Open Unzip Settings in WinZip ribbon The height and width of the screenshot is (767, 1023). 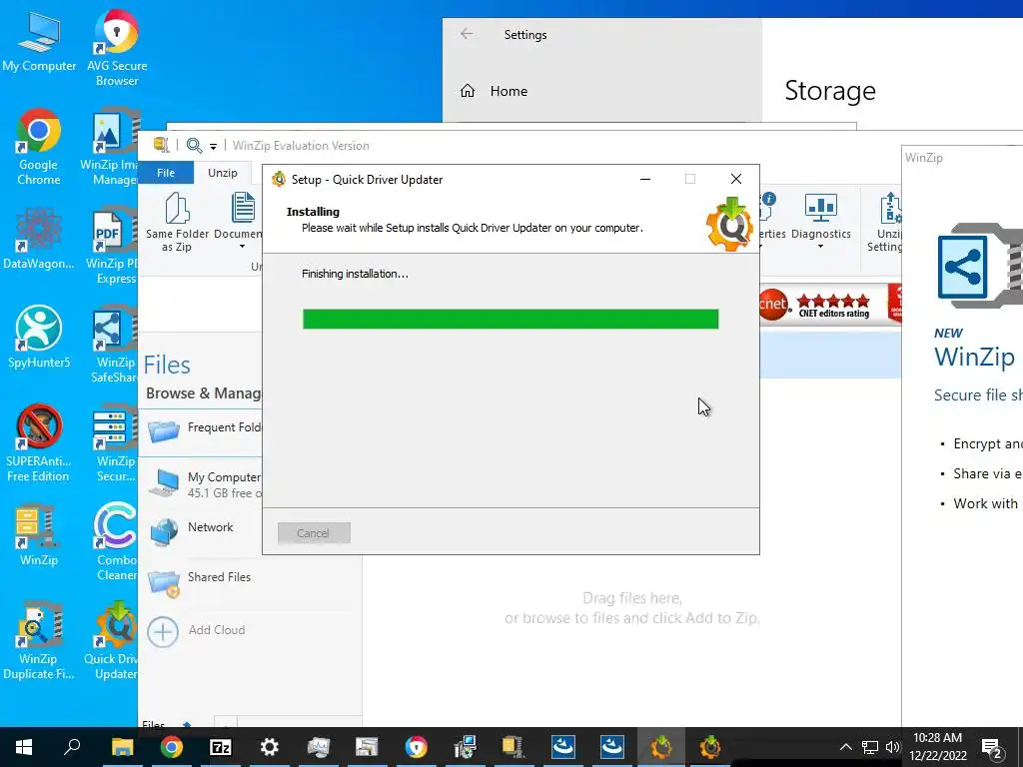click(885, 222)
